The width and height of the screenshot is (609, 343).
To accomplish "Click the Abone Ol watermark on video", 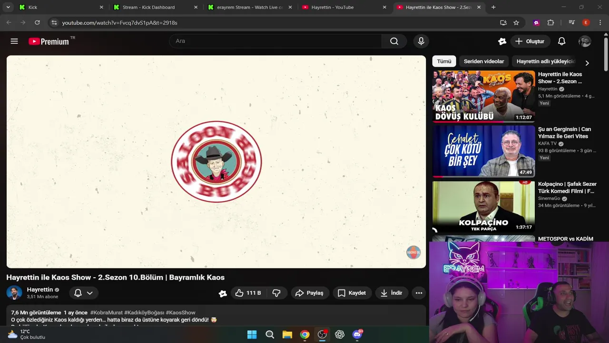I will coord(413,252).
